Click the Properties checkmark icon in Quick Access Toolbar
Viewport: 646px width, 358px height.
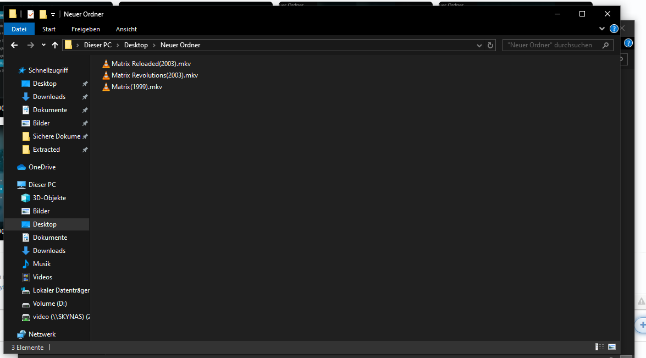click(x=31, y=14)
